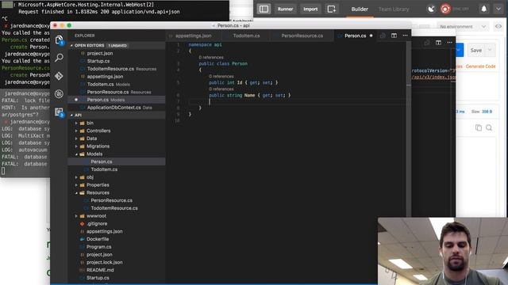The width and height of the screenshot is (508, 285).
Task: Collapse the Open Editors section
Action: 71,46
